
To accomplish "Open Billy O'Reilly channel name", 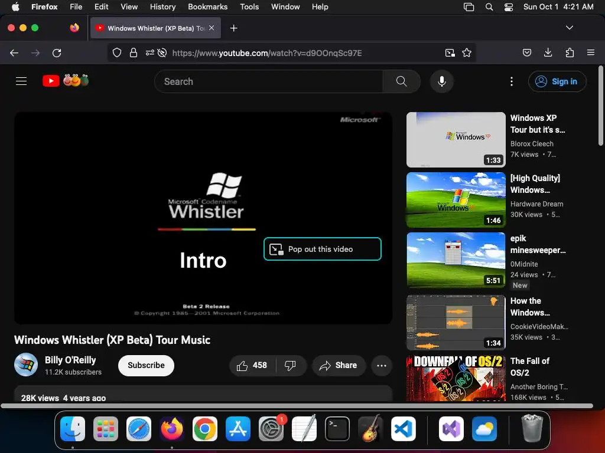I will [x=70, y=360].
